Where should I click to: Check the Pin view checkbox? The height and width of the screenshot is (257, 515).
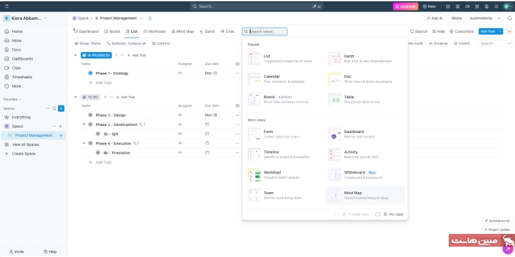coord(378,214)
